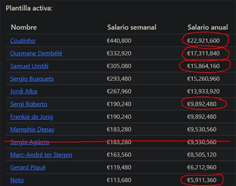The image size is (236, 186).
Task: Click the Salario anual column header
Action: click(208, 27)
